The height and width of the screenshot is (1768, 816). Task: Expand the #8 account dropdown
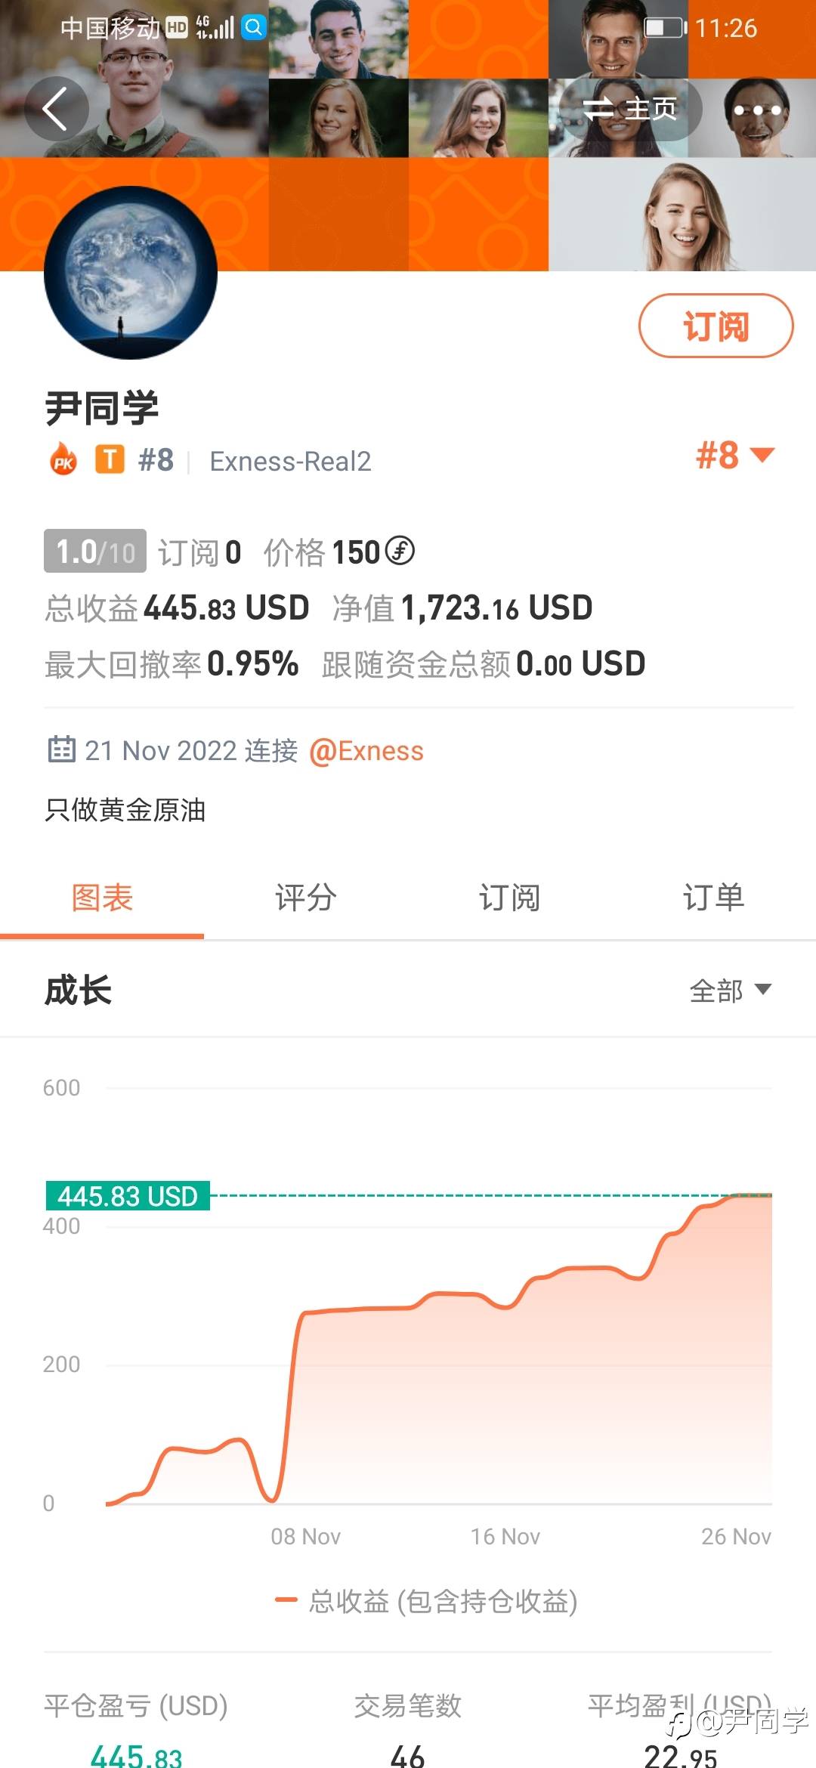[x=734, y=455]
